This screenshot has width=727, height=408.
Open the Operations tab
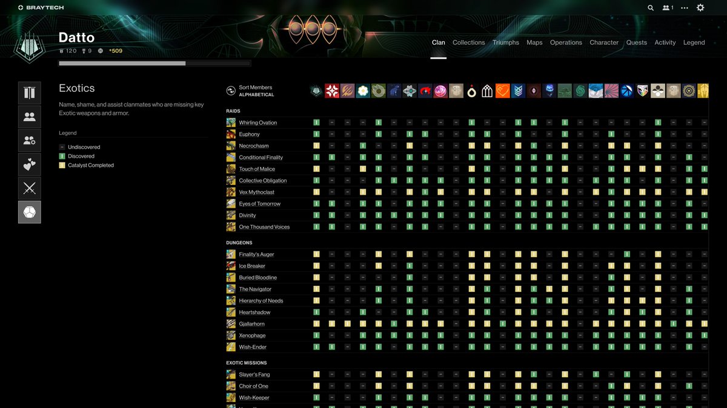(566, 42)
